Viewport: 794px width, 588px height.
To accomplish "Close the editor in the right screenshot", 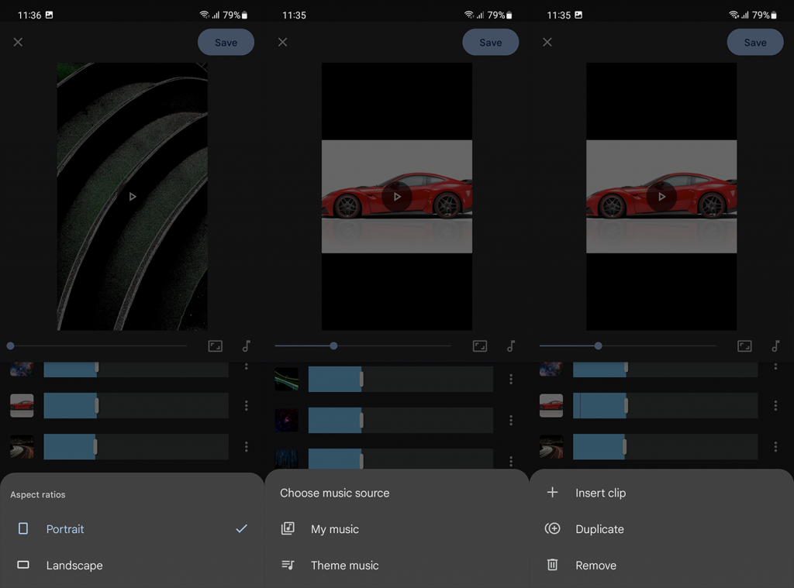I will click(547, 42).
